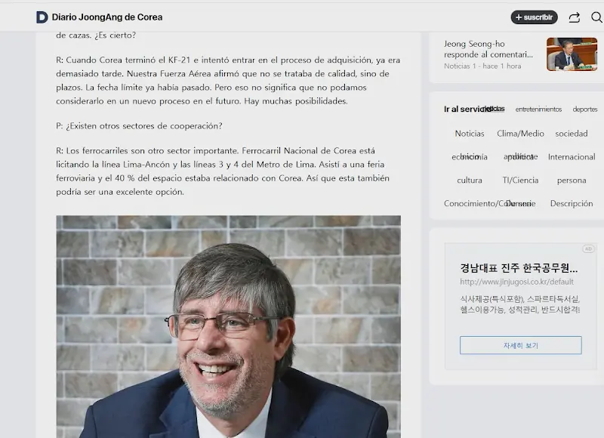Screen dimensions: 604x438
Task: Open the Internacional category link
Action: [572, 157]
